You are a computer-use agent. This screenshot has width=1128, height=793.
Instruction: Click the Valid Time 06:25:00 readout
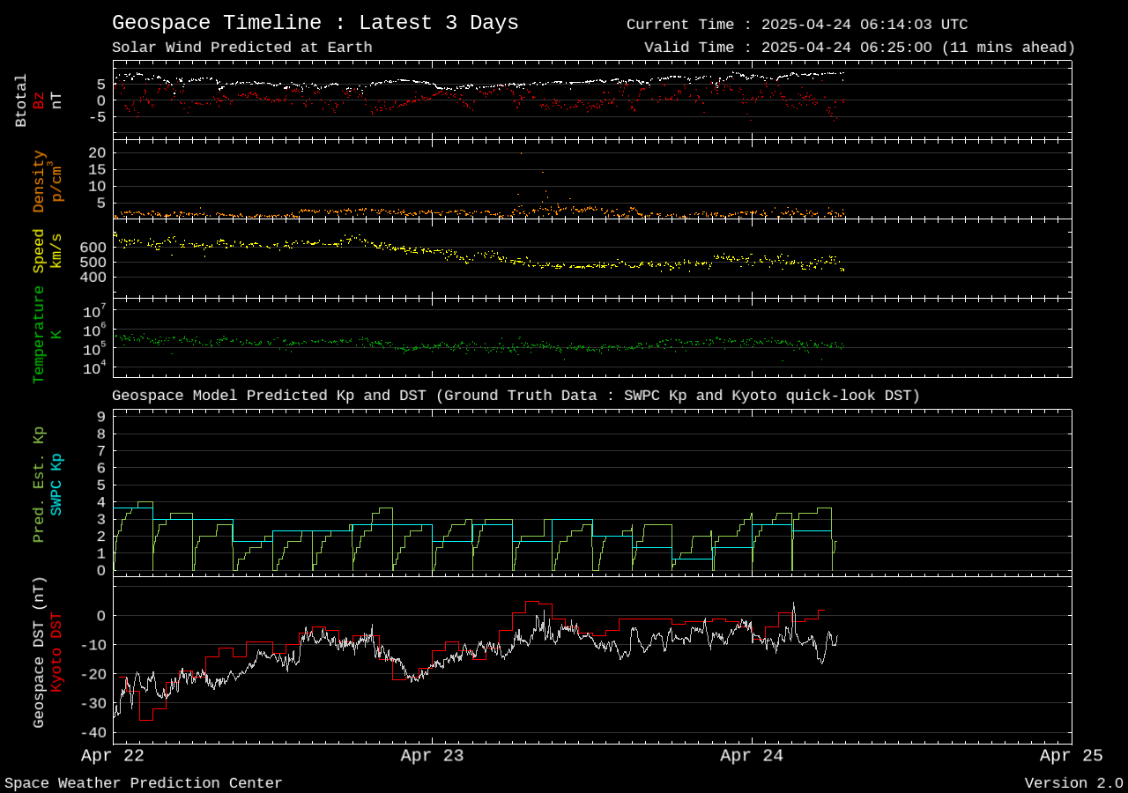860,48
